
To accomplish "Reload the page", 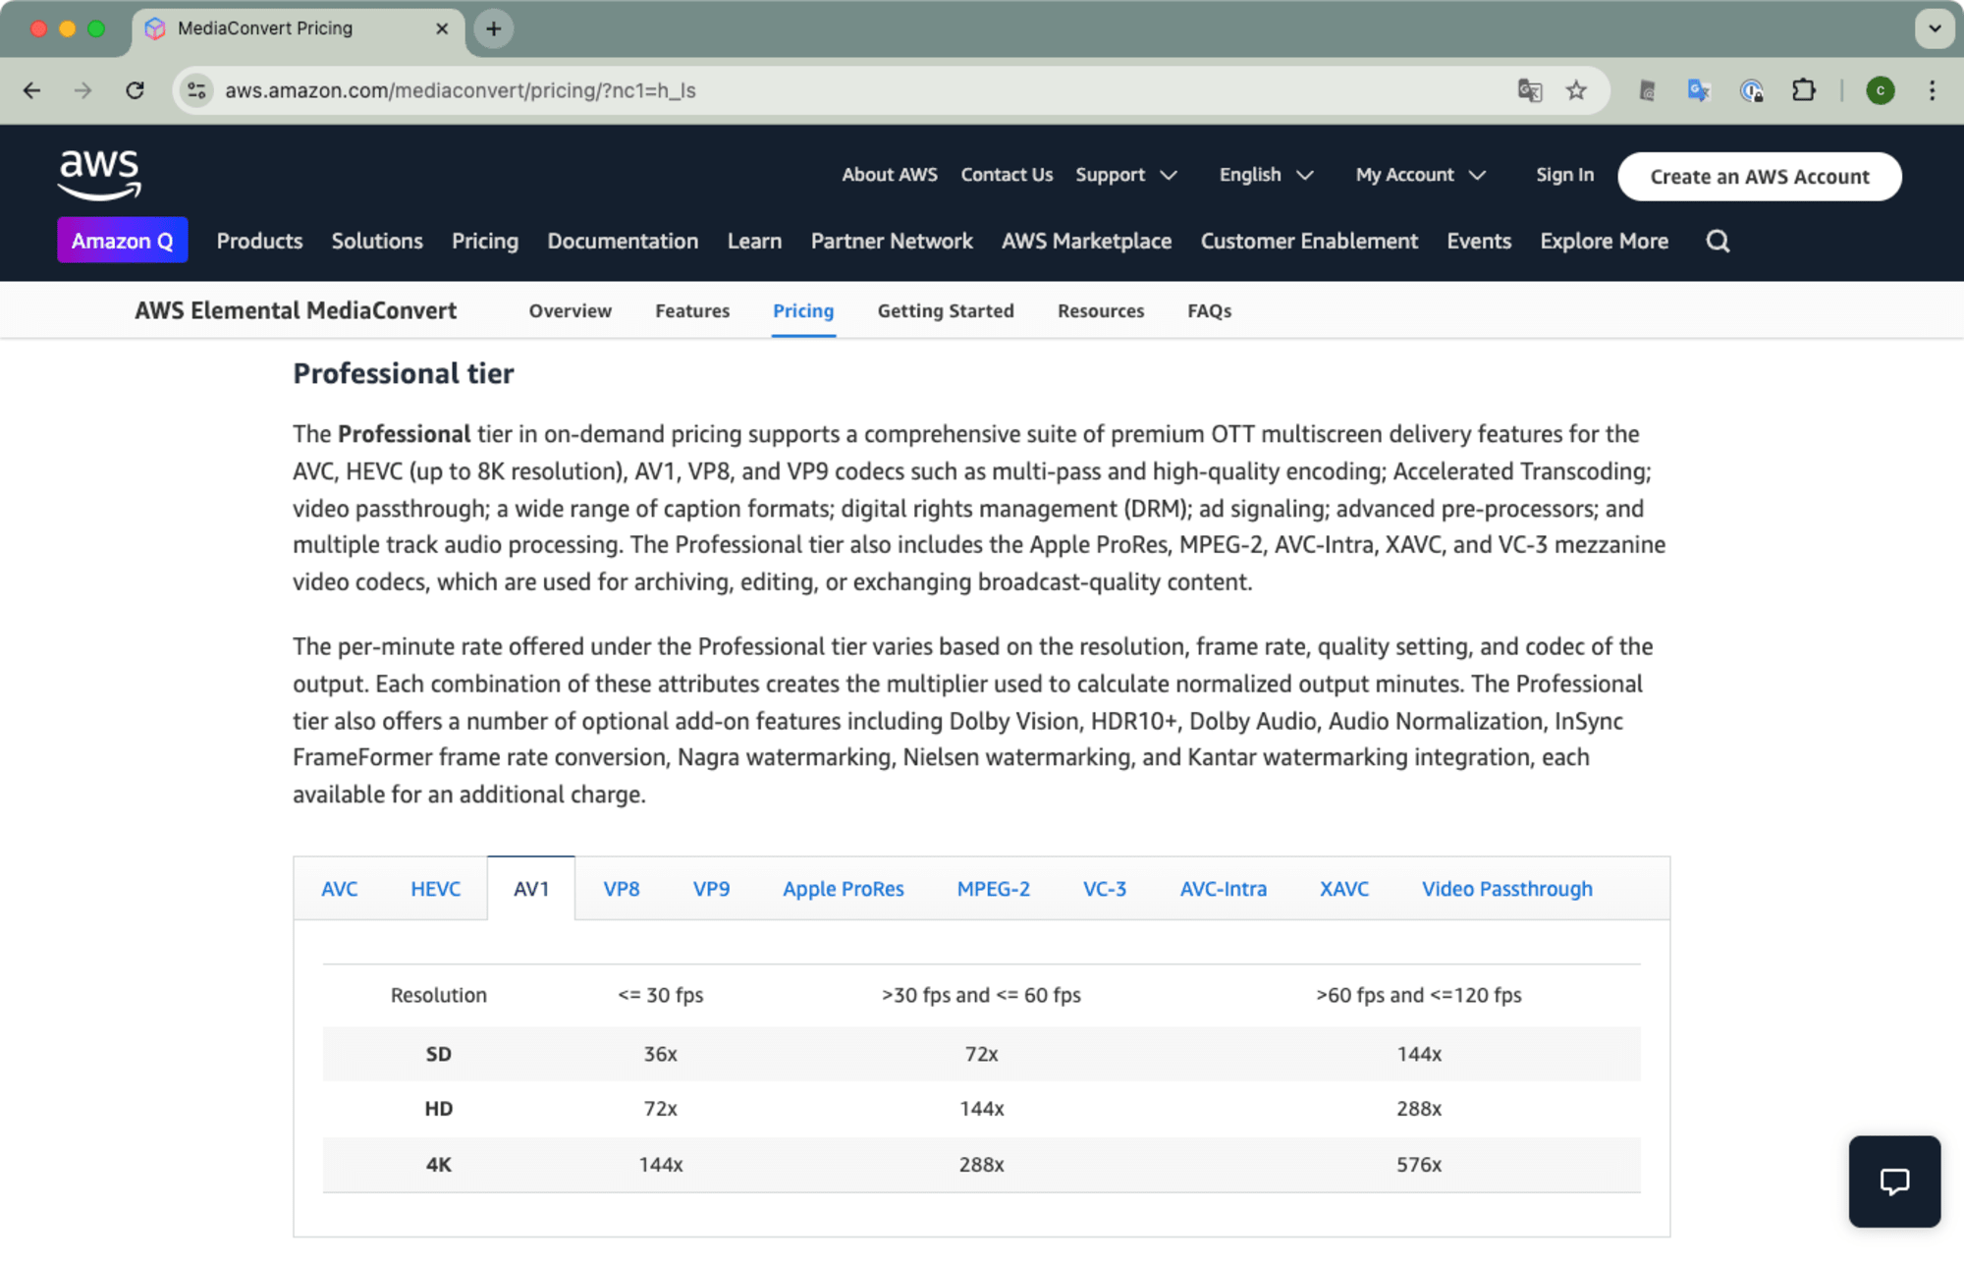I will click(136, 90).
